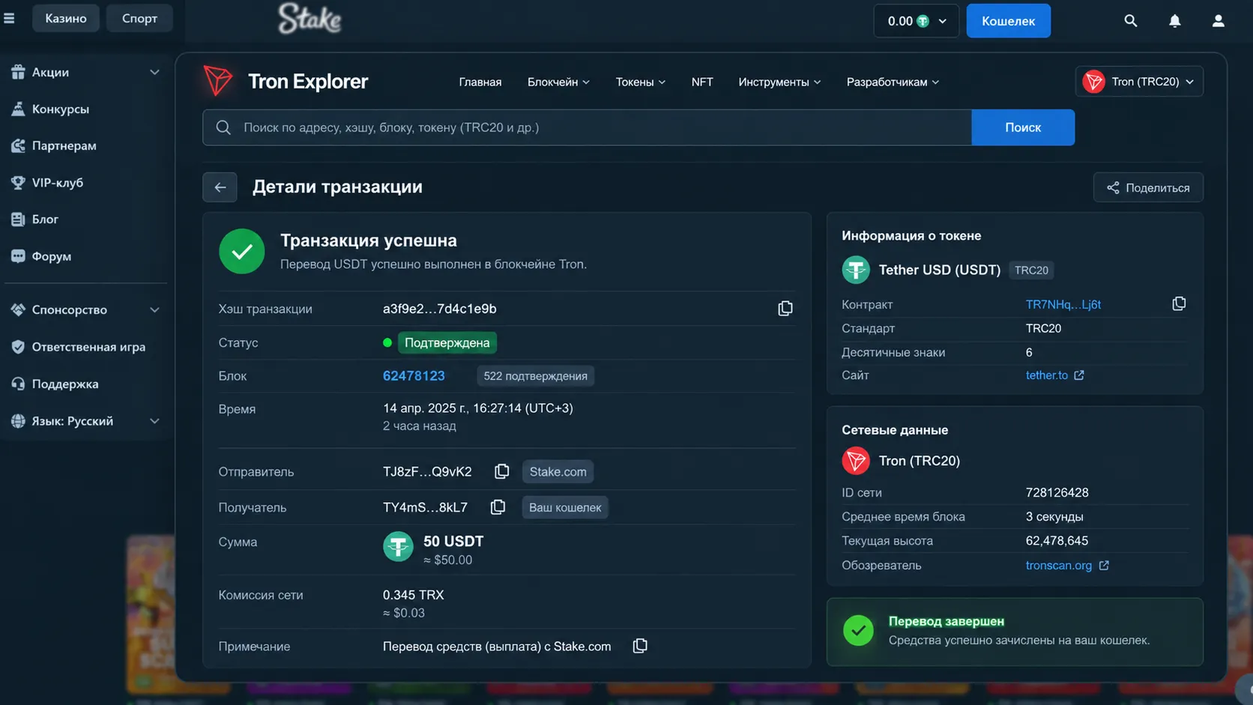Click the current height 62,478,645

click(x=1057, y=541)
